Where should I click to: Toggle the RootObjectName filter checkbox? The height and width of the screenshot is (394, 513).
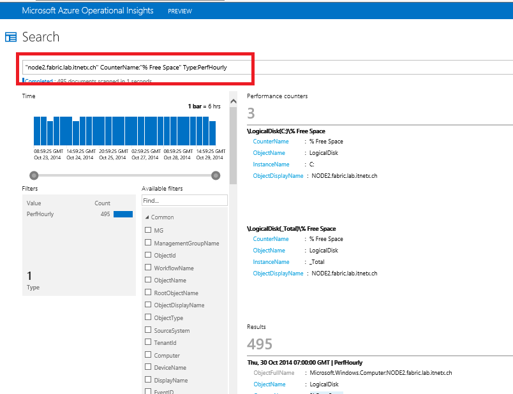coord(148,292)
